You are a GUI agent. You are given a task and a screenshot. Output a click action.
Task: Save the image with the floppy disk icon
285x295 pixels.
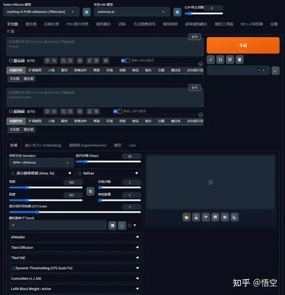(x=196, y=217)
